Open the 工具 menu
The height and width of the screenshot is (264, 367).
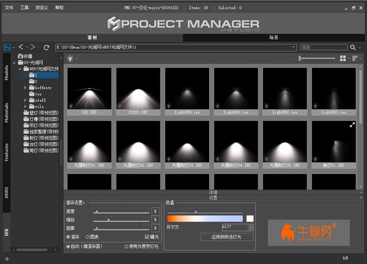pos(24,7)
